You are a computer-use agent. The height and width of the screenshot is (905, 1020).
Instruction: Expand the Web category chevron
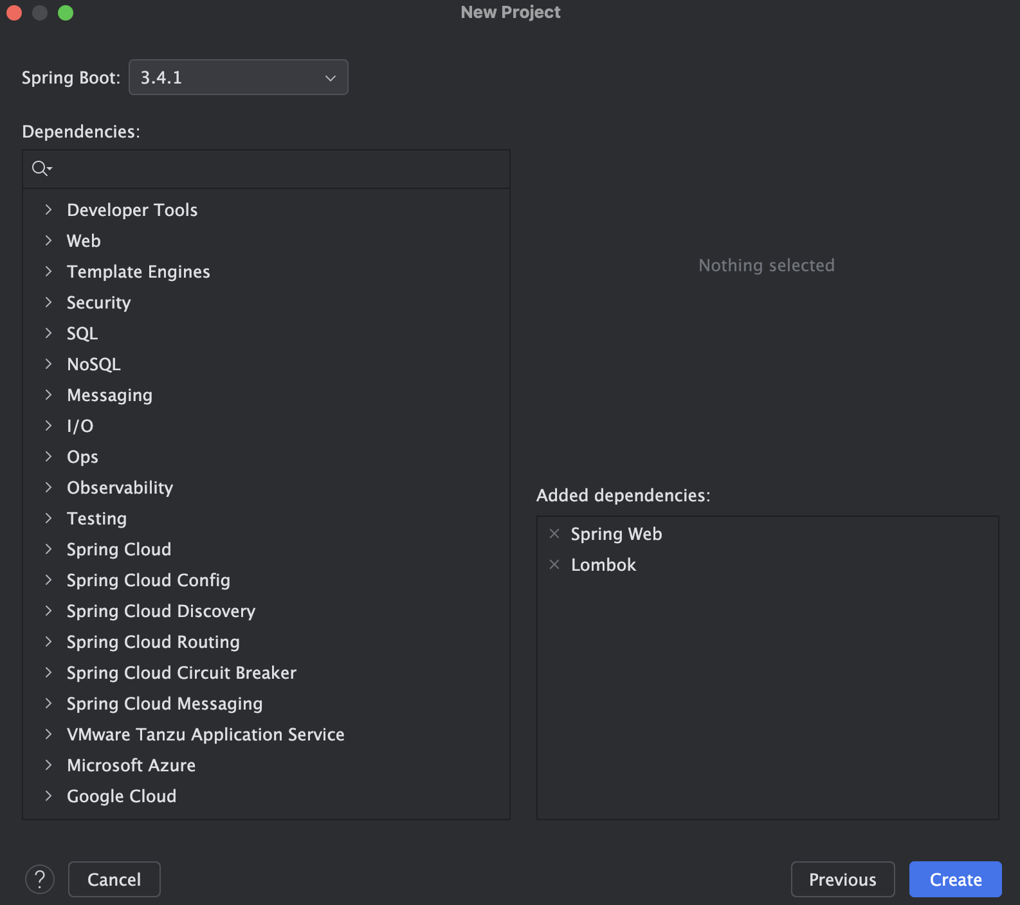[48, 240]
